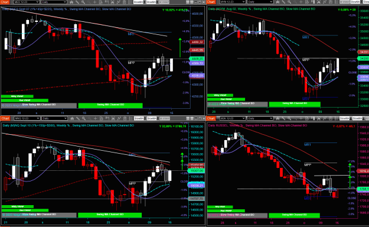Open MYM 12-23 instrument dropdown
Screen dimensions: 369x227
pyautogui.click(x=233, y=2)
